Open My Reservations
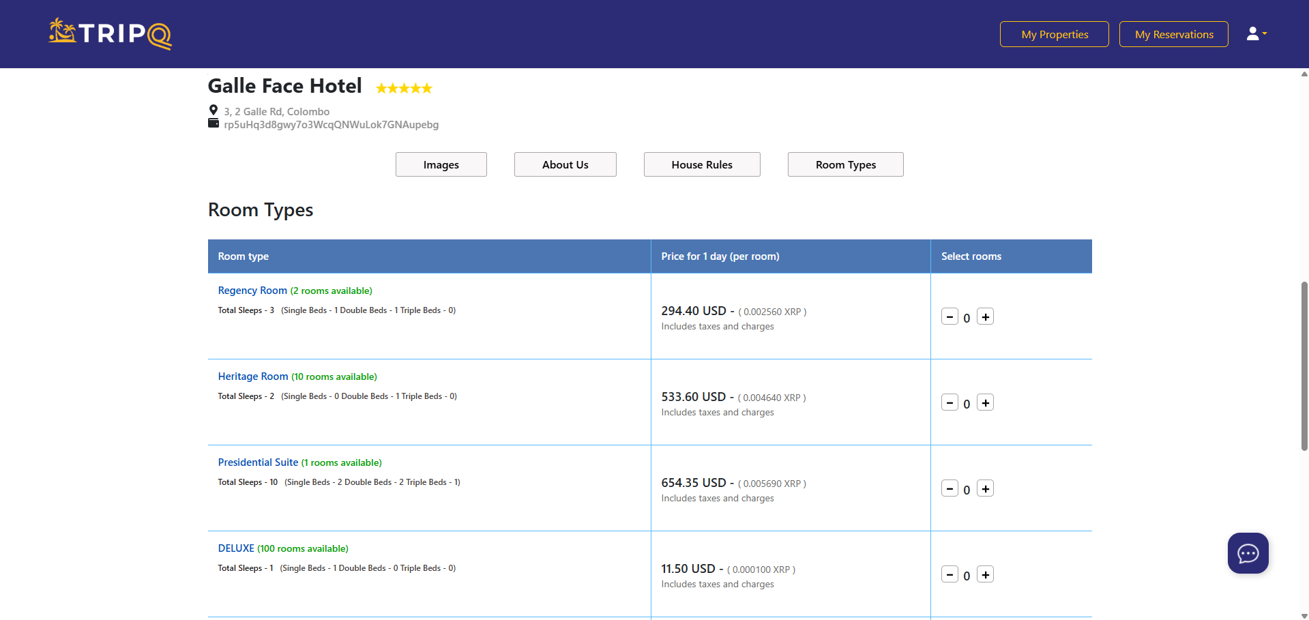Viewport: 1309px width, 620px height. 1173,33
